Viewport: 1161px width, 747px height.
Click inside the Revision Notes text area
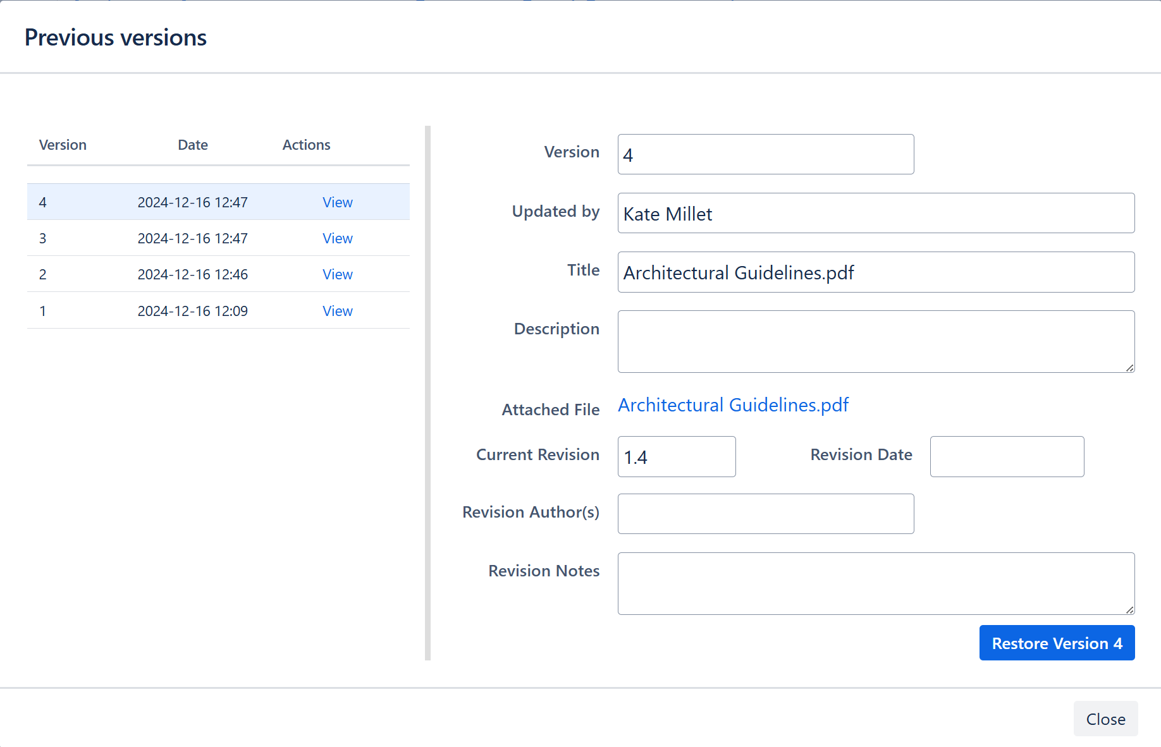pos(875,583)
